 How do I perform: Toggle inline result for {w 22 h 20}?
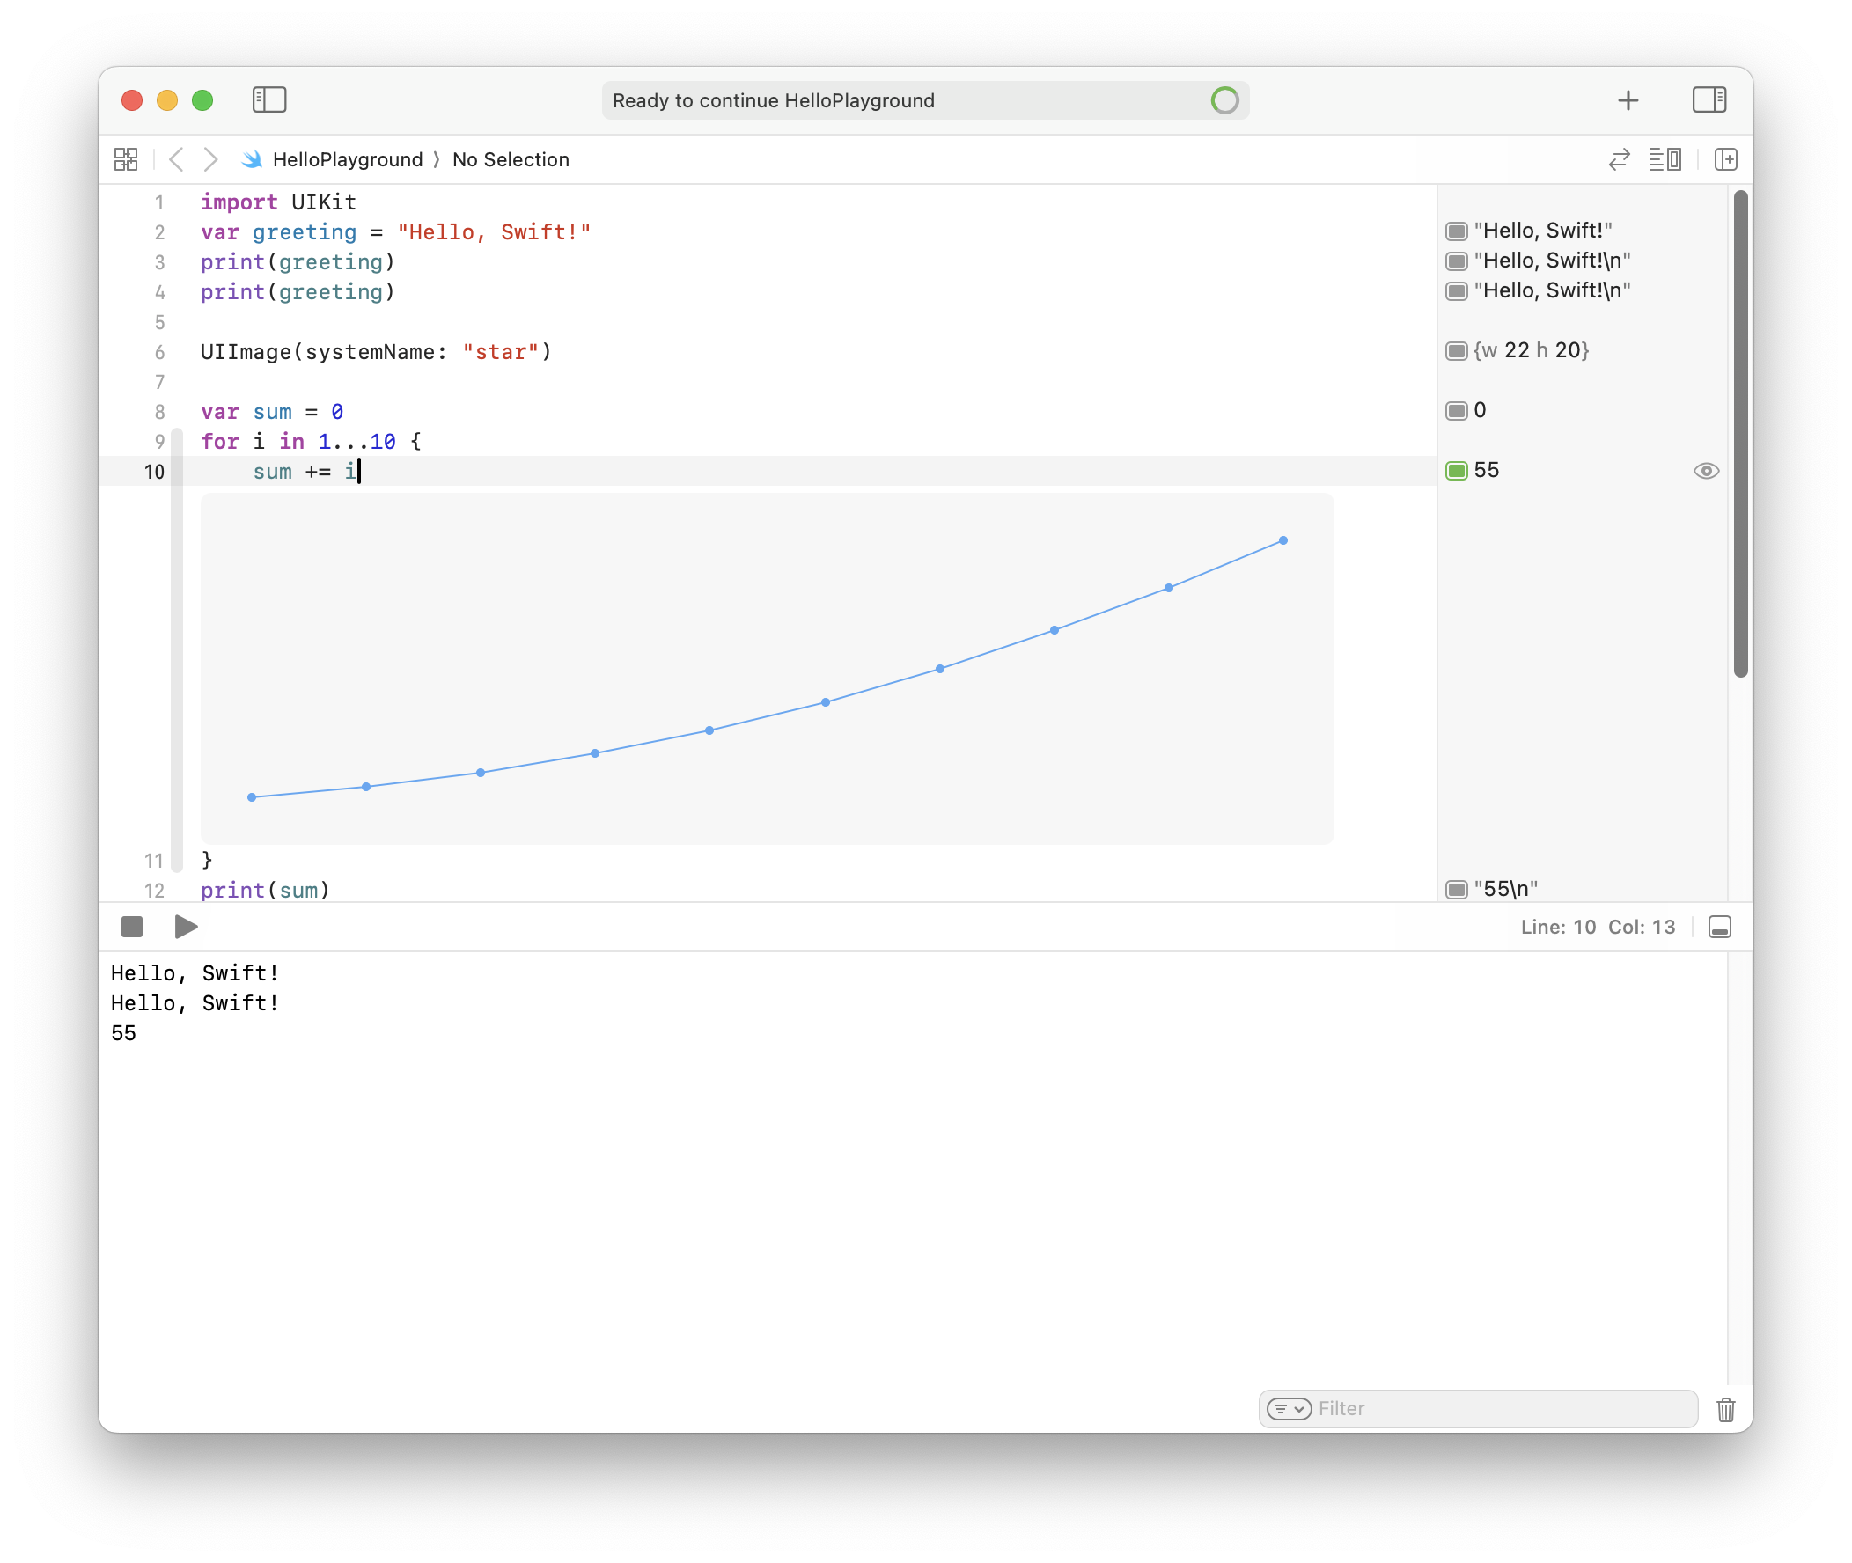pyautogui.click(x=1456, y=351)
